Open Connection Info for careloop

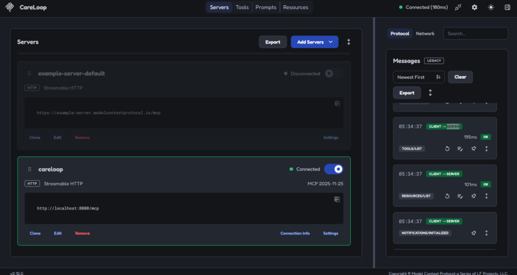pyautogui.click(x=295, y=233)
